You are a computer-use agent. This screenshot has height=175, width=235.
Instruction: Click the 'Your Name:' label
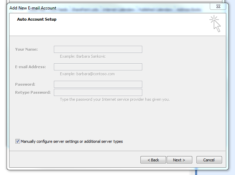point(26,49)
